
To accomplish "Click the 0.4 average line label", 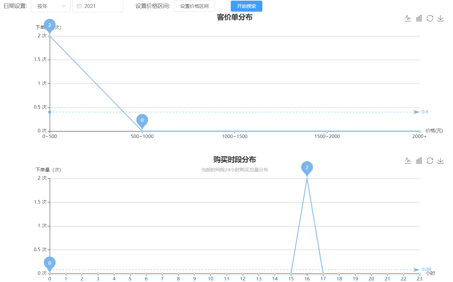I will click(x=425, y=112).
